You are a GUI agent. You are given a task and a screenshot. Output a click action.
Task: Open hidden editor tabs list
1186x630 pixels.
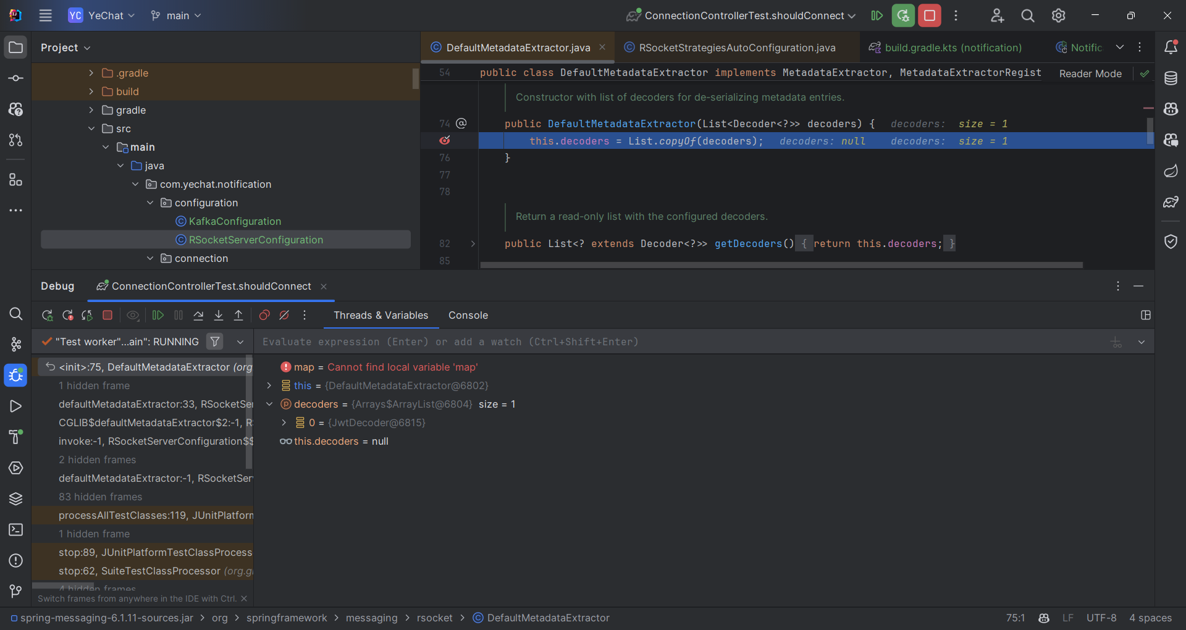1120,47
